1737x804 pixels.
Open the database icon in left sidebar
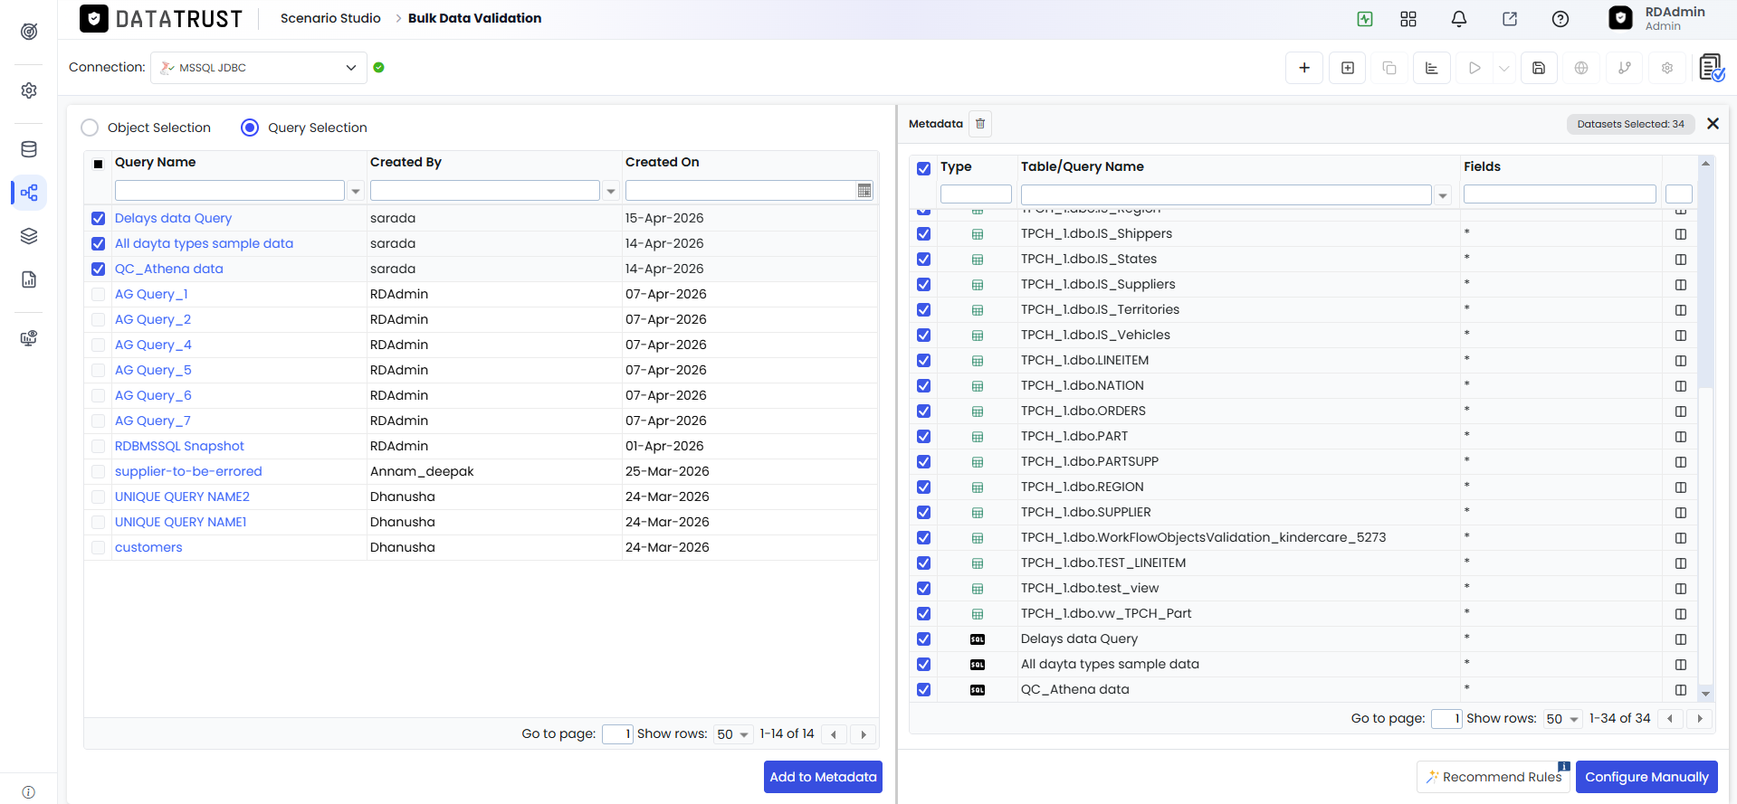tap(29, 149)
